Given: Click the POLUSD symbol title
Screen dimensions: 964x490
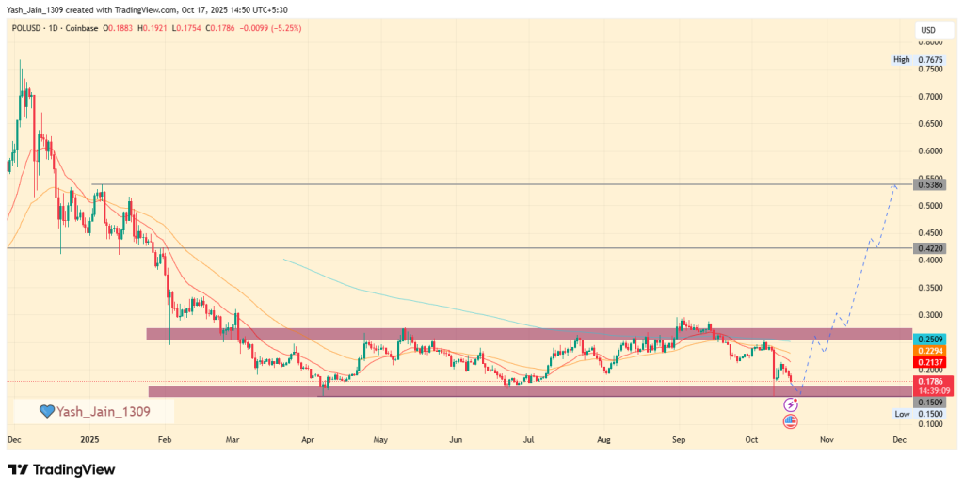Looking at the screenshot, I should click(26, 29).
